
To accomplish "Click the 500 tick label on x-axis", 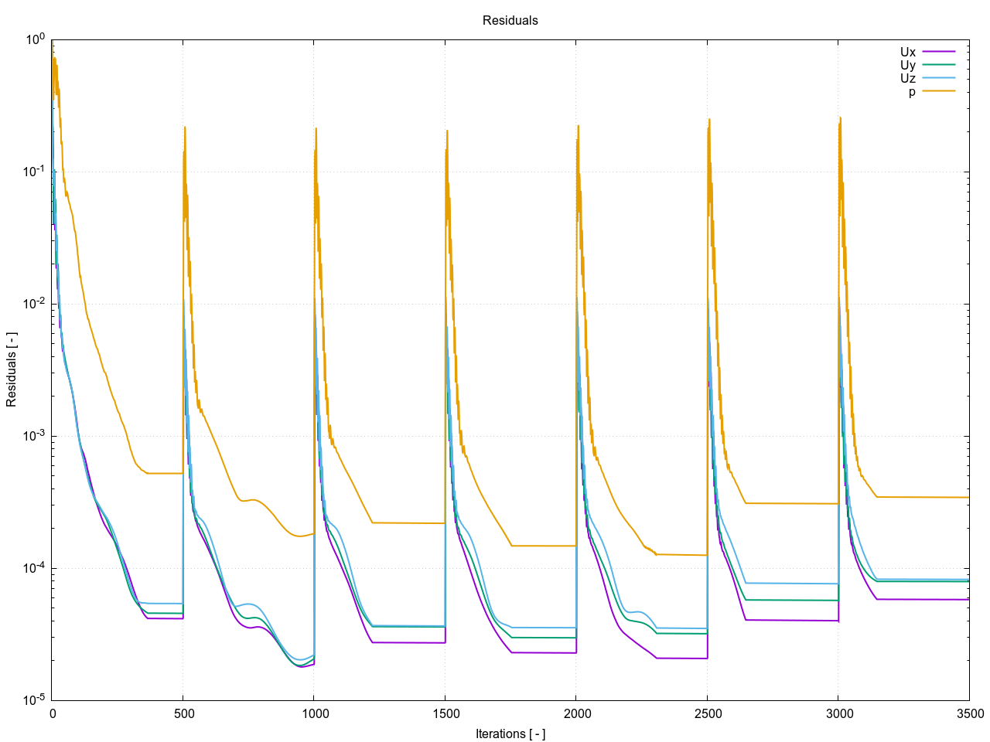I will pyautogui.click(x=183, y=713).
